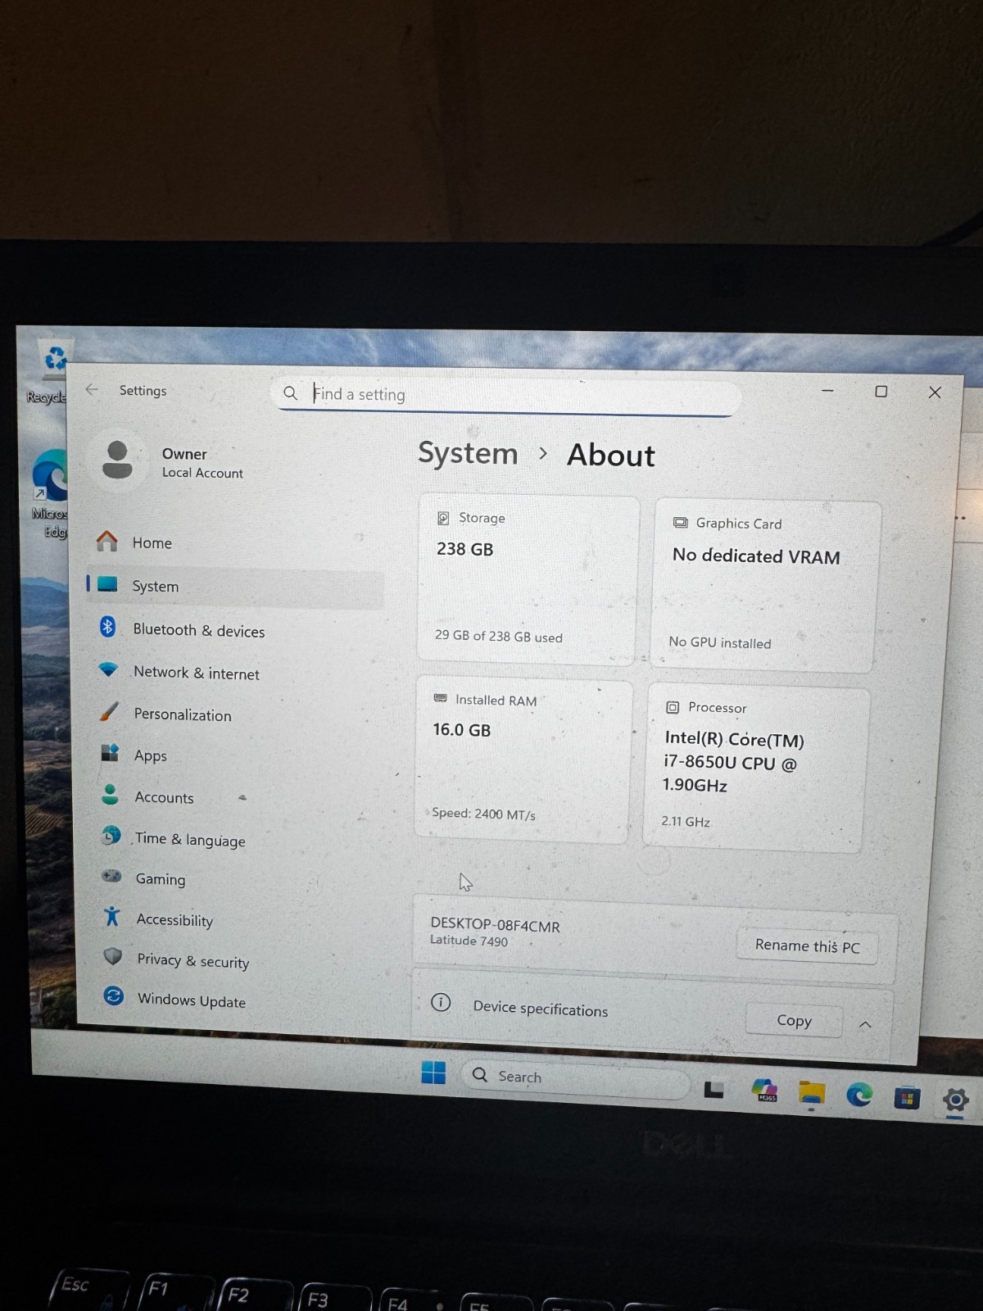Click the Home house icon
Screen dimensions: 983x1311
click(x=106, y=541)
